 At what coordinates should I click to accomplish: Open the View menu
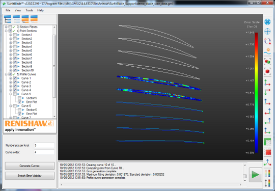(18, 10)
